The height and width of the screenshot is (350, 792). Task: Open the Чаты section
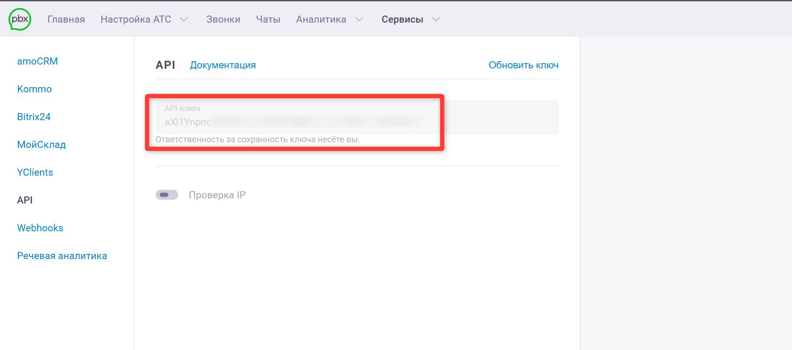pos(268,19)
